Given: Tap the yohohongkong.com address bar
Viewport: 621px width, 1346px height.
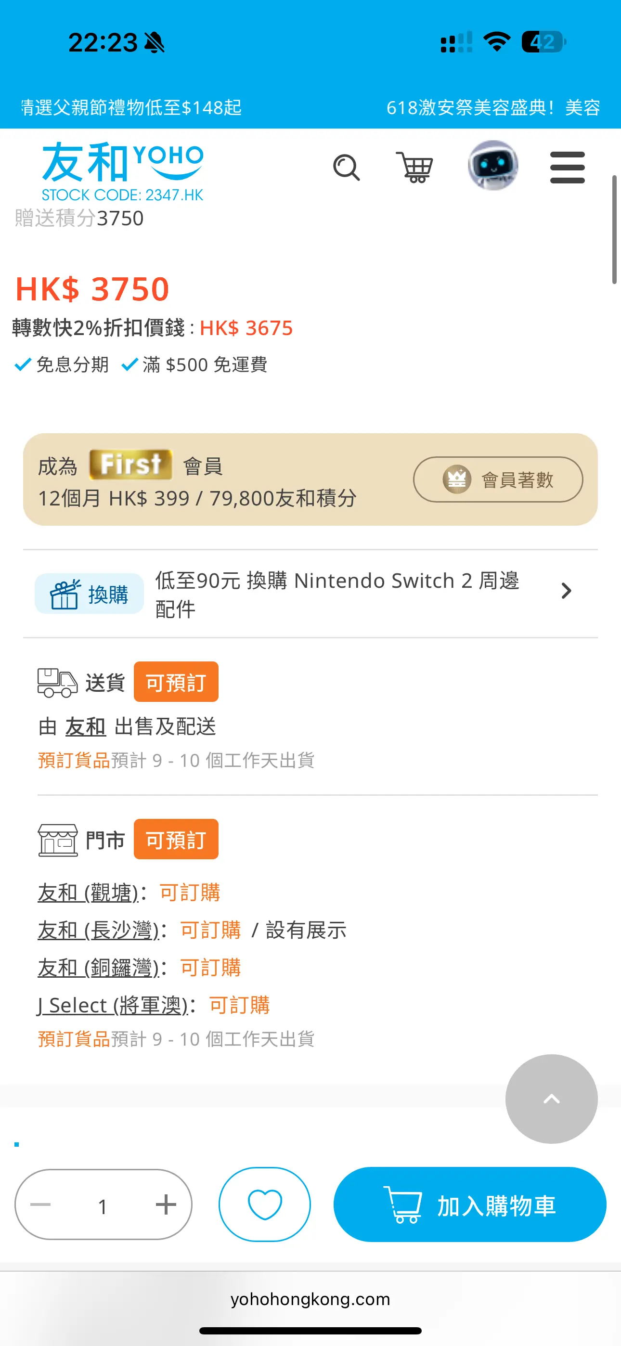Looking at the screenshot, I should [x=310, y=1299].
